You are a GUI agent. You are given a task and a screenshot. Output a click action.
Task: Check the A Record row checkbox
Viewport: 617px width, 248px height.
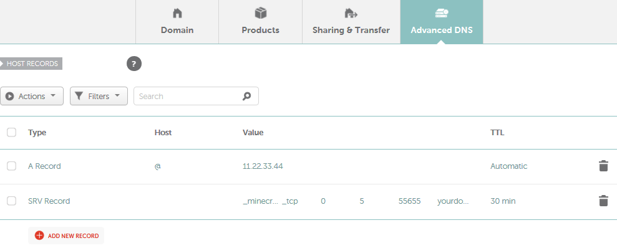tap(11, 166)
